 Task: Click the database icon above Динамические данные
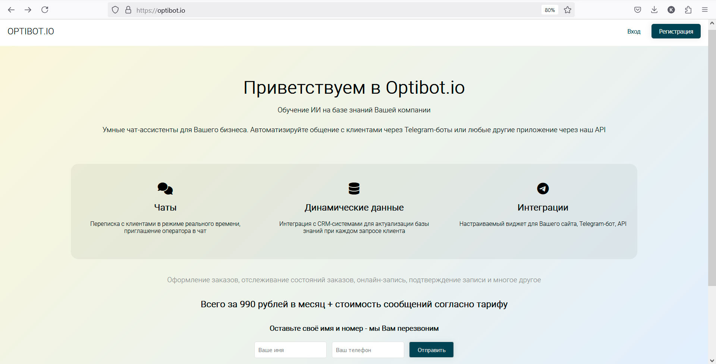[354, 189]
